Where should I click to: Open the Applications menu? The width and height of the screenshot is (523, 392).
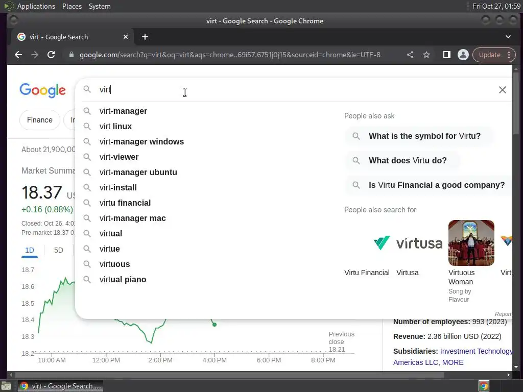click(x=36, y=6)
